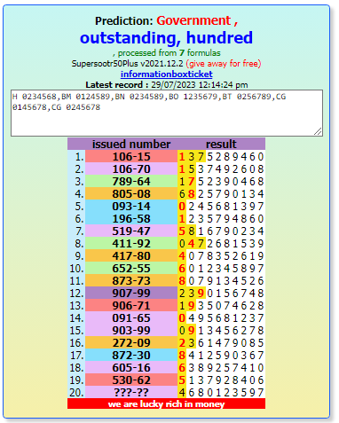Select issued number 106-70
339x423 pixels.
pyautogui.click(x=131, y=168)
